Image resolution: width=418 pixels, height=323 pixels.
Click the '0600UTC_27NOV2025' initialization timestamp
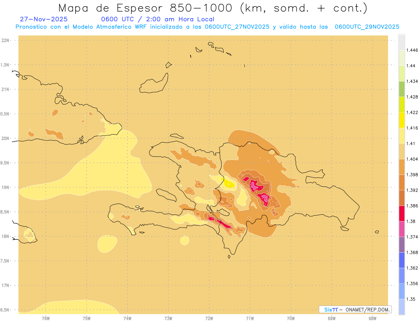pos(237,27)
